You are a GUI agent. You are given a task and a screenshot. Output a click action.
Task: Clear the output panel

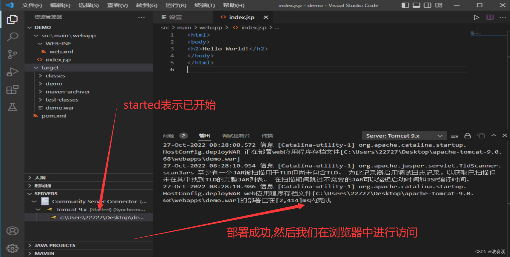455,136
